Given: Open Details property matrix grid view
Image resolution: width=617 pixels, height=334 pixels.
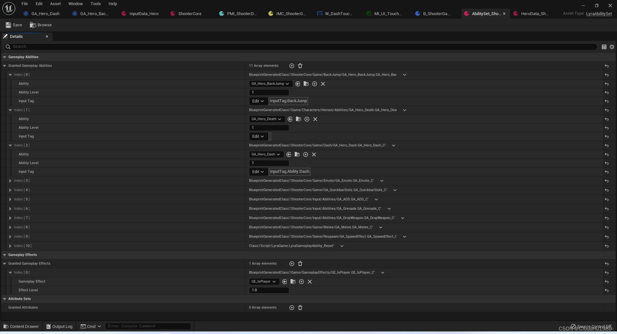Looking at the screenshot, I should 604,47.
